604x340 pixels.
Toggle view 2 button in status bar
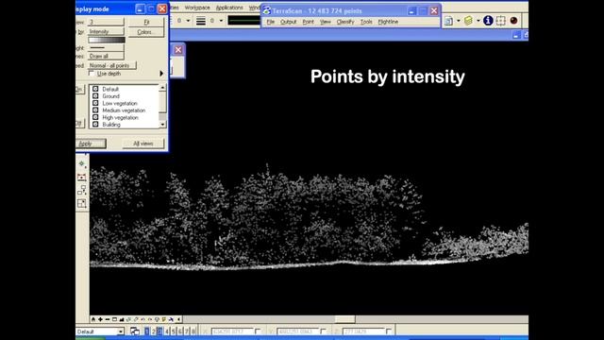(153, 331)
